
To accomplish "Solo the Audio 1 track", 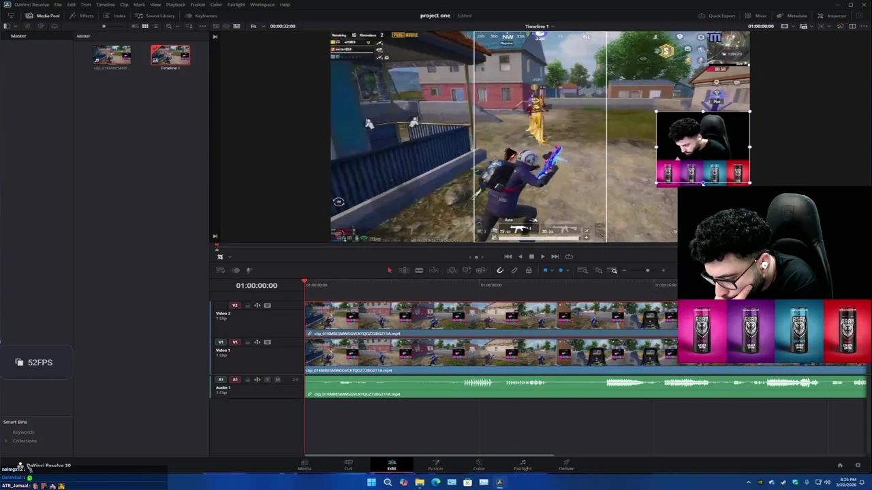I will [267, 379].
